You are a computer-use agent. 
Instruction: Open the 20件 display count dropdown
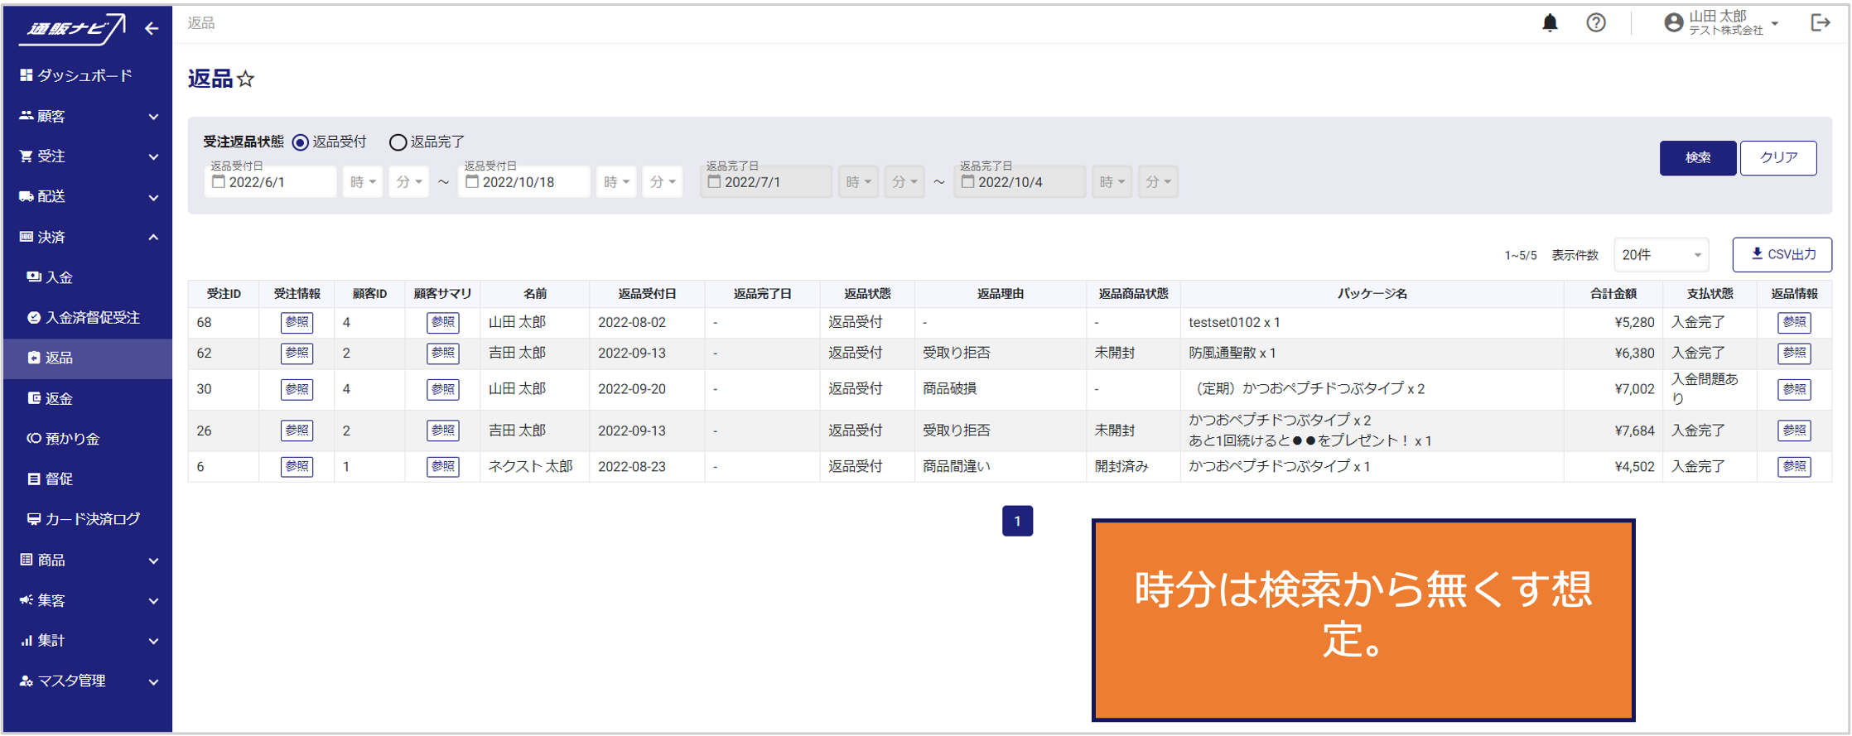tap(1661, 255)
